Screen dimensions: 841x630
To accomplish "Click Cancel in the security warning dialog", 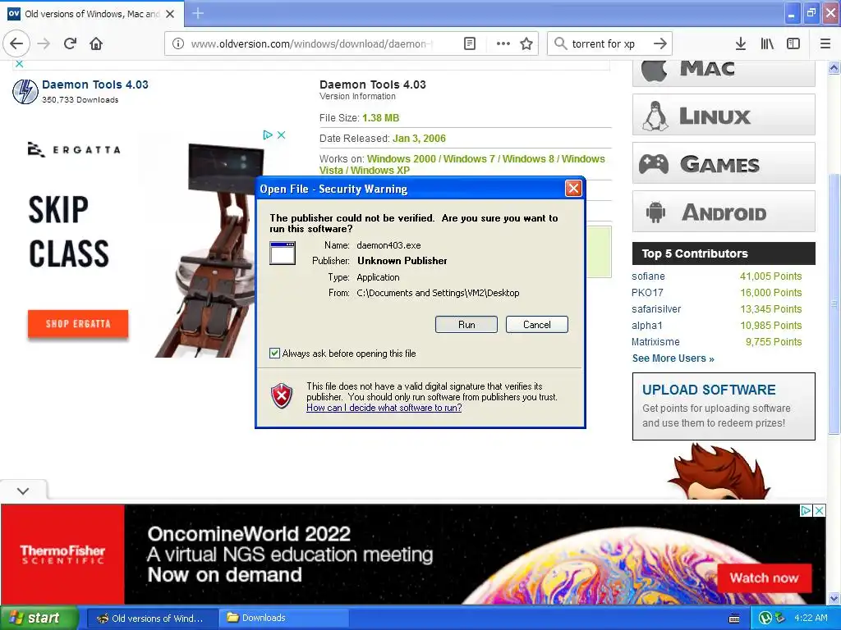I will coord(536,325).
